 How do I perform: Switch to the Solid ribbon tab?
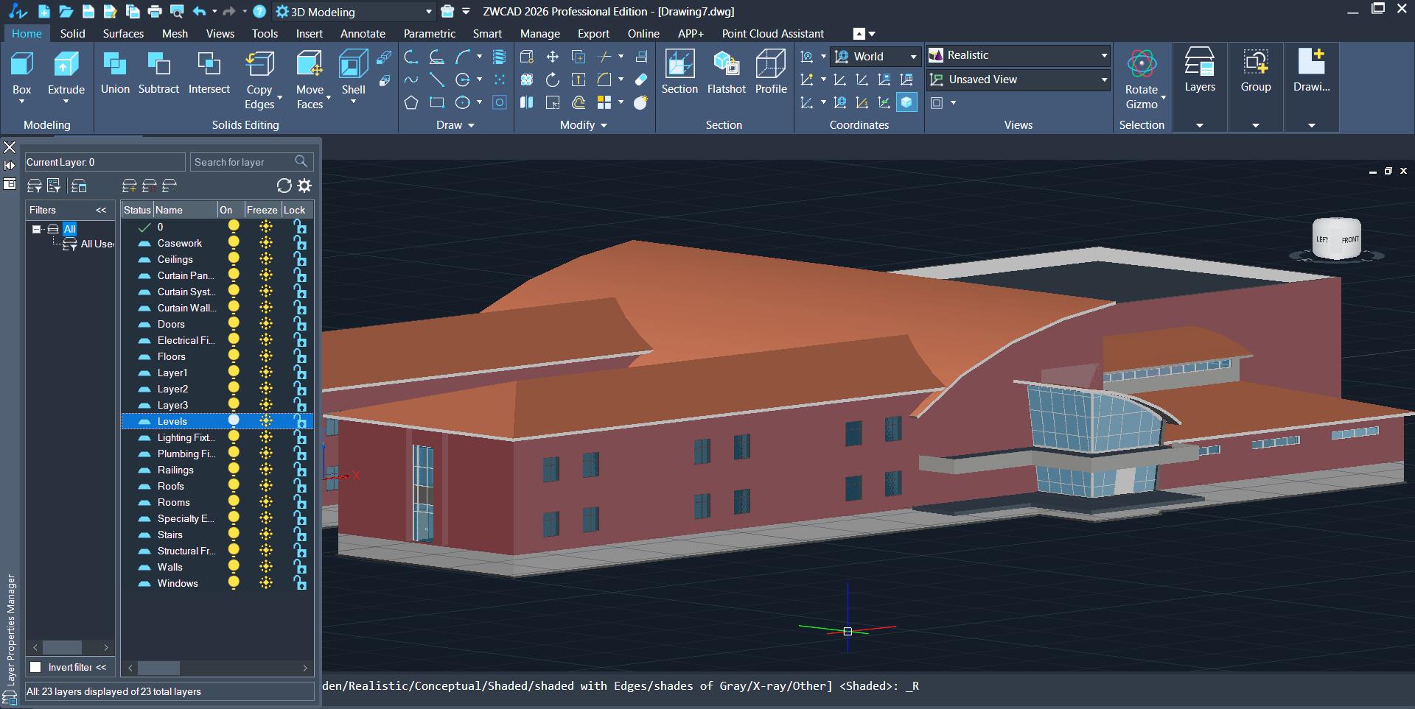pyautogui.click(x=72, y=33)
